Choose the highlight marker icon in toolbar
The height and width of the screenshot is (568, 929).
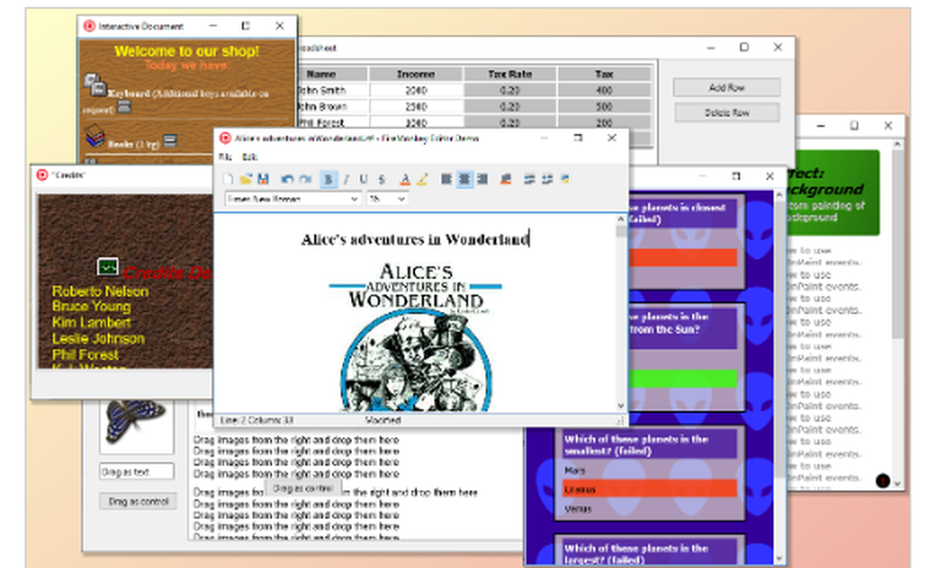point(423,179)
